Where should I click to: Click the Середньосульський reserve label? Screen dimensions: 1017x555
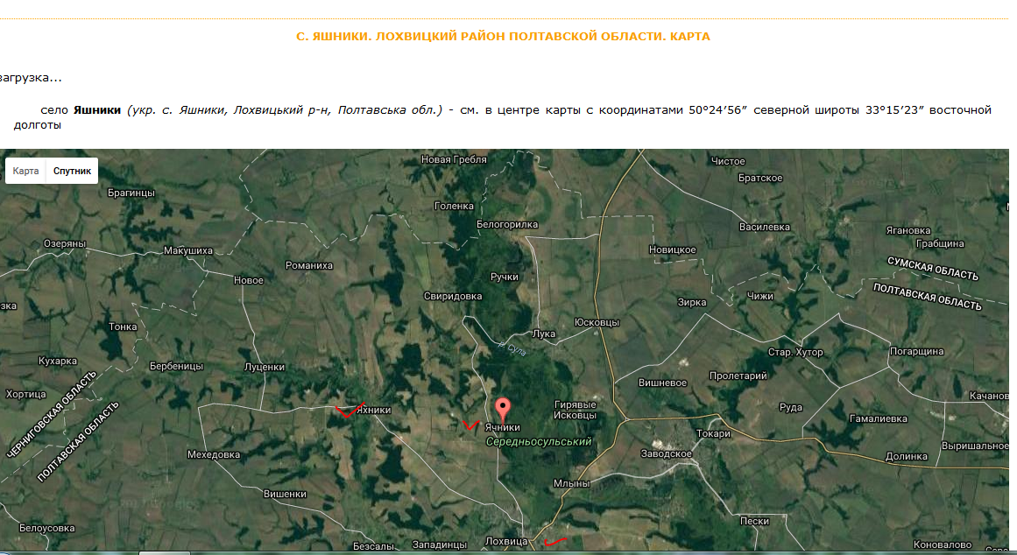tap(539, 441)
